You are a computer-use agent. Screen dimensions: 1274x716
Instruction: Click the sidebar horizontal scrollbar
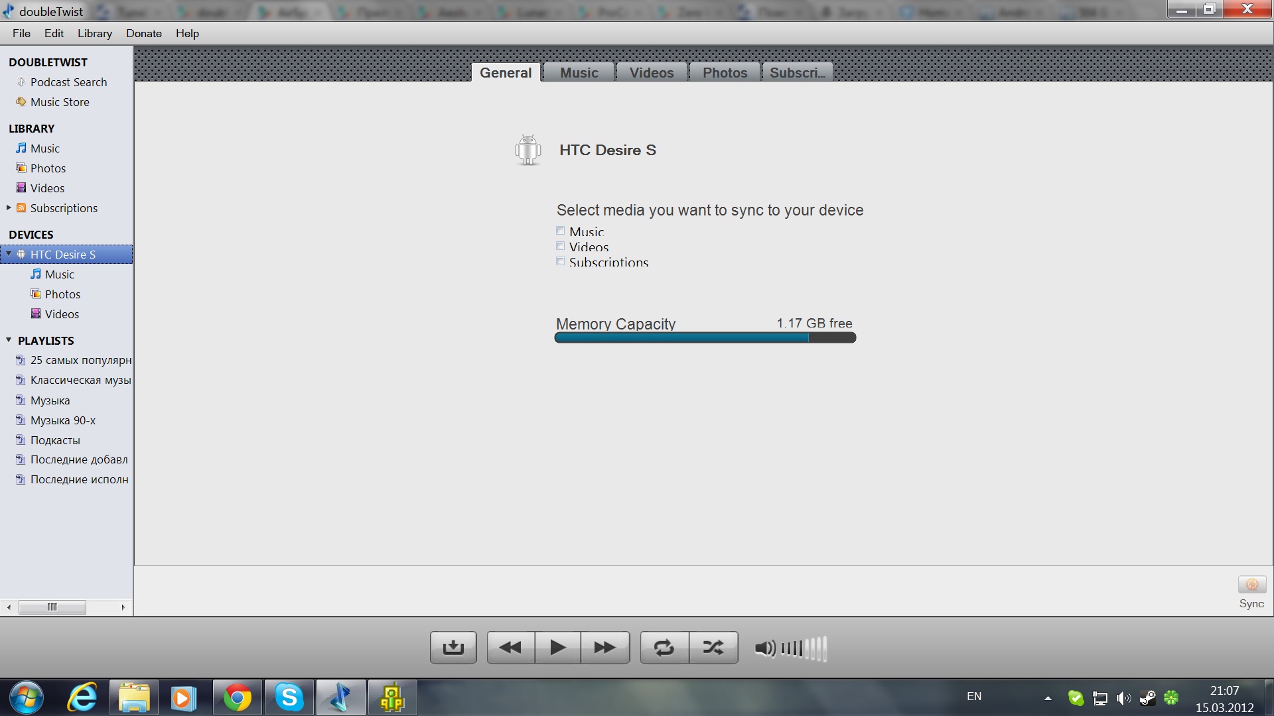tap(52, 607)
